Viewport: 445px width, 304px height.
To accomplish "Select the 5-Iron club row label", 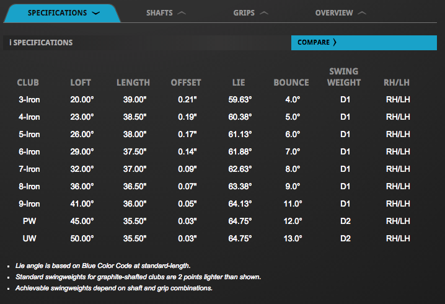I will (29, 135).
